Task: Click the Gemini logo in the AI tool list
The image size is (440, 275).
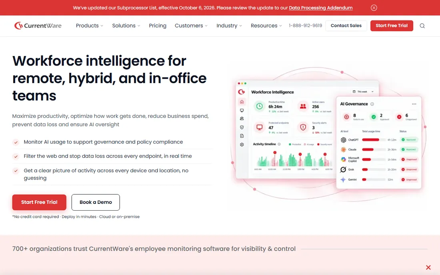Action: point(343,179)
